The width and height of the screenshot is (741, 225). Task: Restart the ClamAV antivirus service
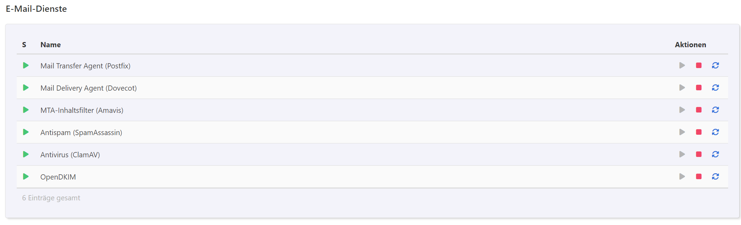coord(715,155)
